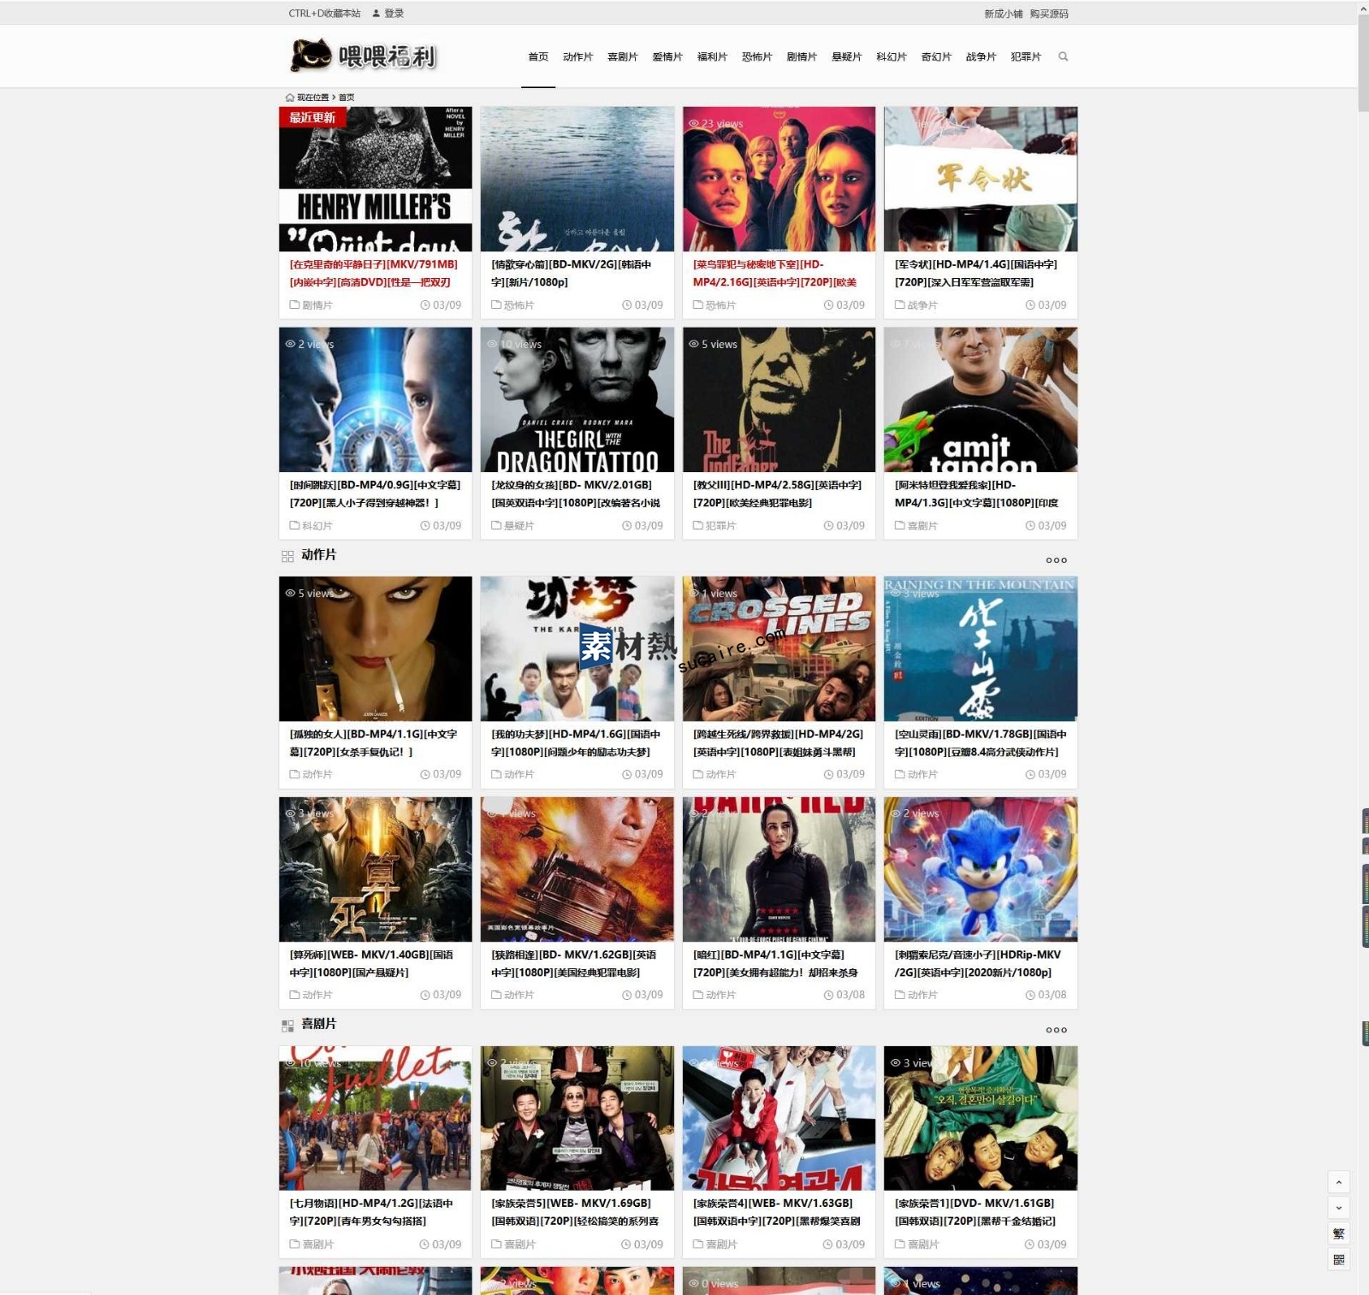This screenshot has height=1295, width=1369.
Task: Open [暗红] movie title link
Action: [775, 963]
